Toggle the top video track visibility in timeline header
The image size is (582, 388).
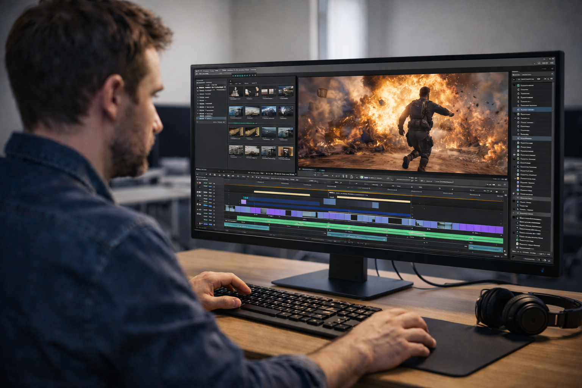pyautogui.click(x=200, y=183)
